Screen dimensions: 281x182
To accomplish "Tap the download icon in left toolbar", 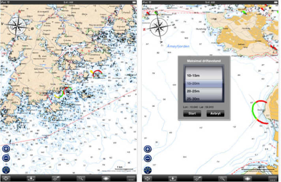I will click(x=31, y=178).
